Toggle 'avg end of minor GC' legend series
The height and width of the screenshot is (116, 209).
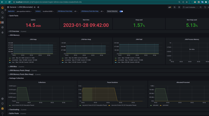pyautogui.click(x=95, y=105)
